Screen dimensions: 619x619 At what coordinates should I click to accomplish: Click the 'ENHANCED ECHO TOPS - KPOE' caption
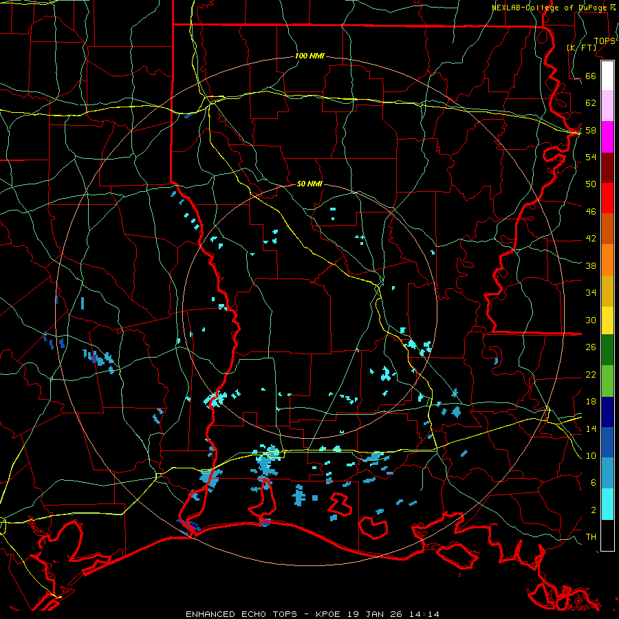[265, 614]
